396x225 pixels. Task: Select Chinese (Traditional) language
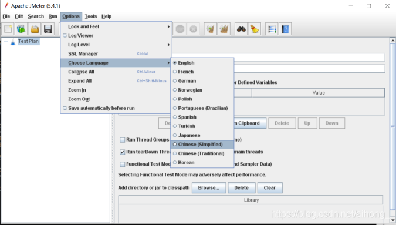tap(202, 153)
